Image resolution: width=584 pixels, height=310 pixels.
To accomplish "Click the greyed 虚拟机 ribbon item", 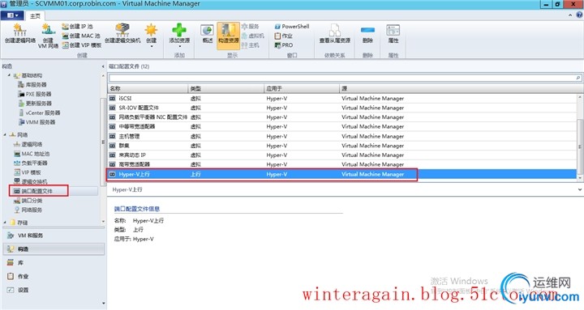I will (x=253, y=36).
